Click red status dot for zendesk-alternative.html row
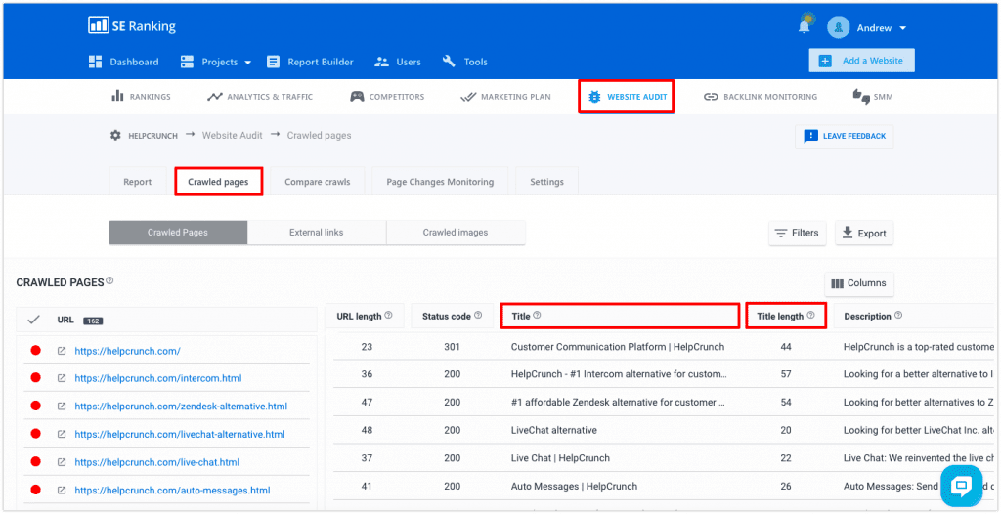1001x514 pixels. (x=36, y=406)
